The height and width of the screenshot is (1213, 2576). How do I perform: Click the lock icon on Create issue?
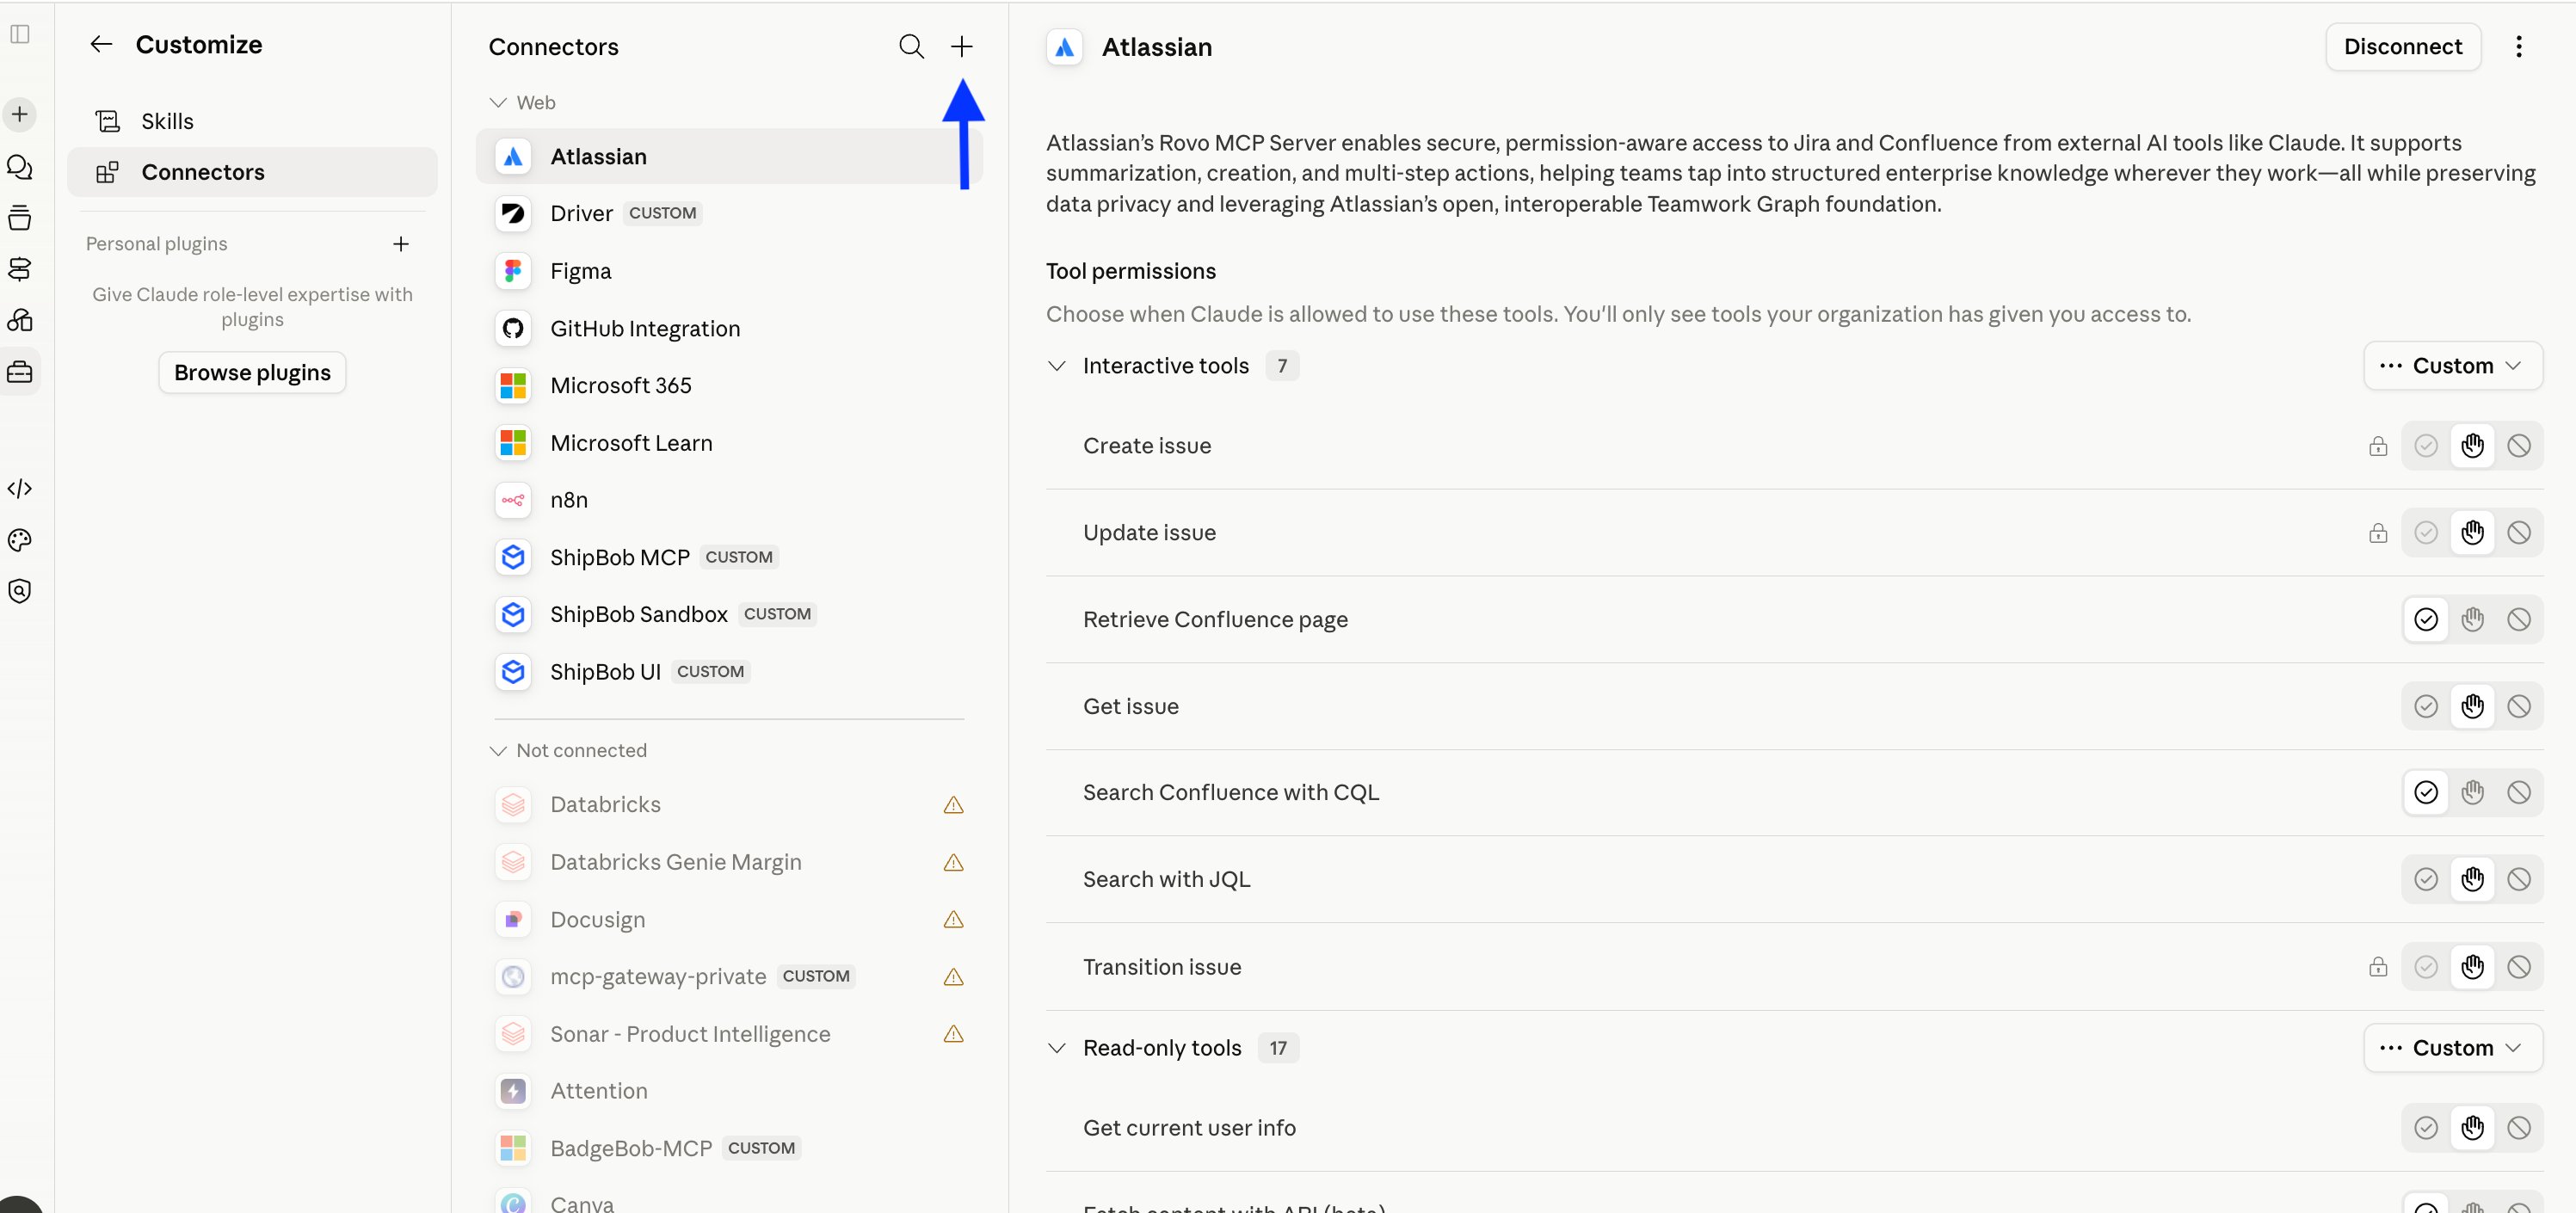tap(2378, 446)
